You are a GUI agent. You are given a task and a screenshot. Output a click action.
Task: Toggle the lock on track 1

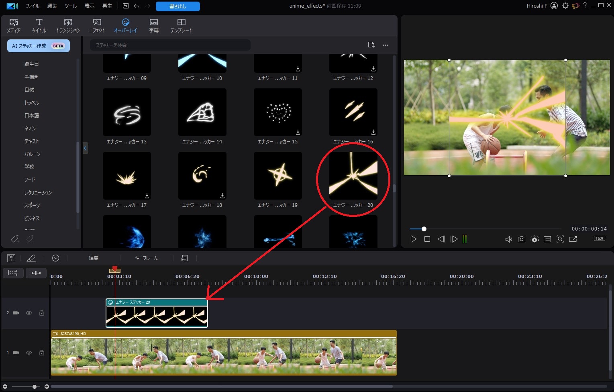tap(42, 353)
